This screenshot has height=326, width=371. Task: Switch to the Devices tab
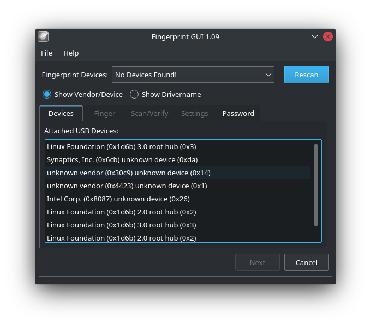tap(61, 113)
